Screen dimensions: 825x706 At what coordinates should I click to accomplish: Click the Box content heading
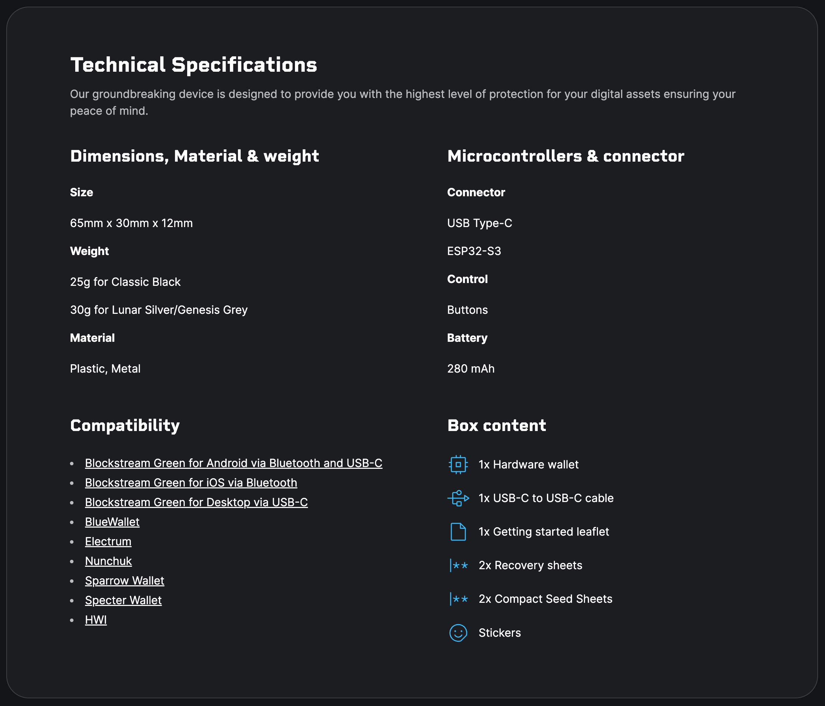[x=496, y=425]
